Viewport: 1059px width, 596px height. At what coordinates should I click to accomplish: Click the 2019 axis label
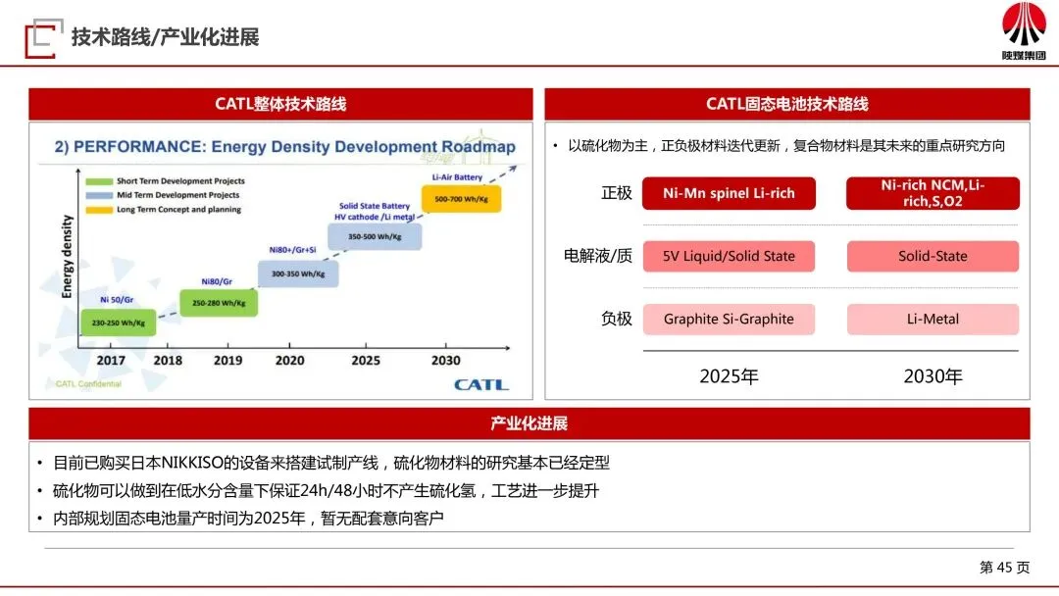click(227, 361)
